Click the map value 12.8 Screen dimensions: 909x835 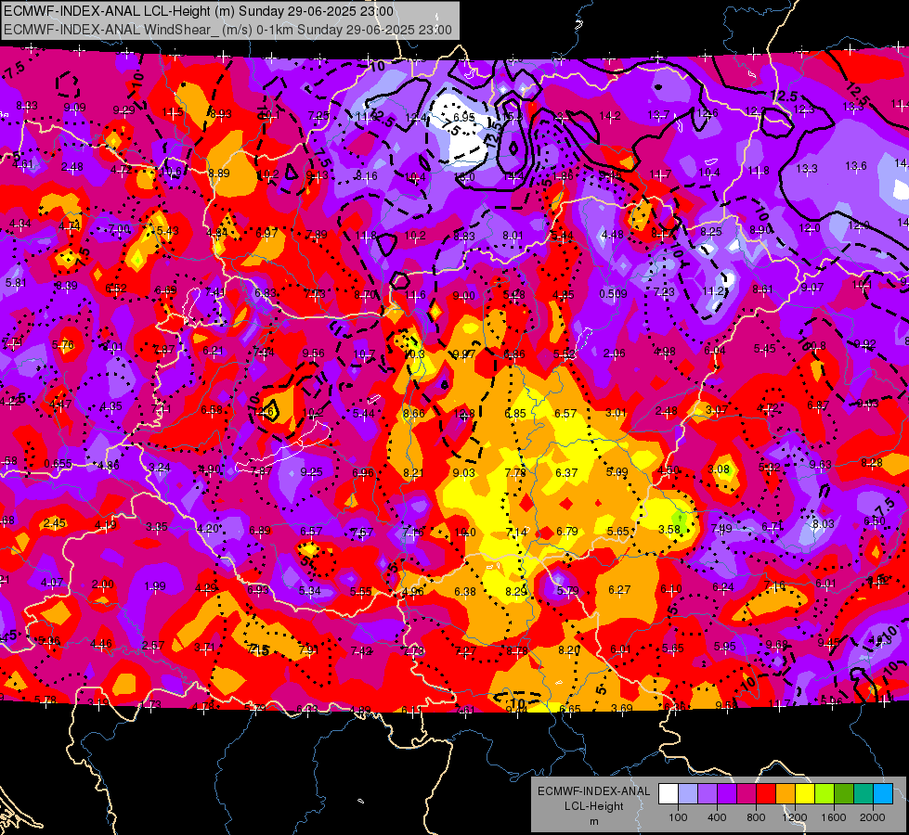coord(463,413)
